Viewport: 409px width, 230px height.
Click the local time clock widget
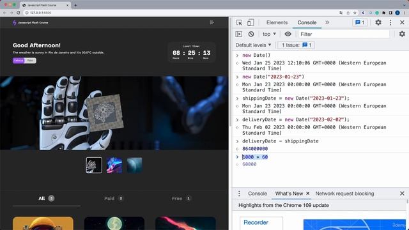(x=192, y=52)
